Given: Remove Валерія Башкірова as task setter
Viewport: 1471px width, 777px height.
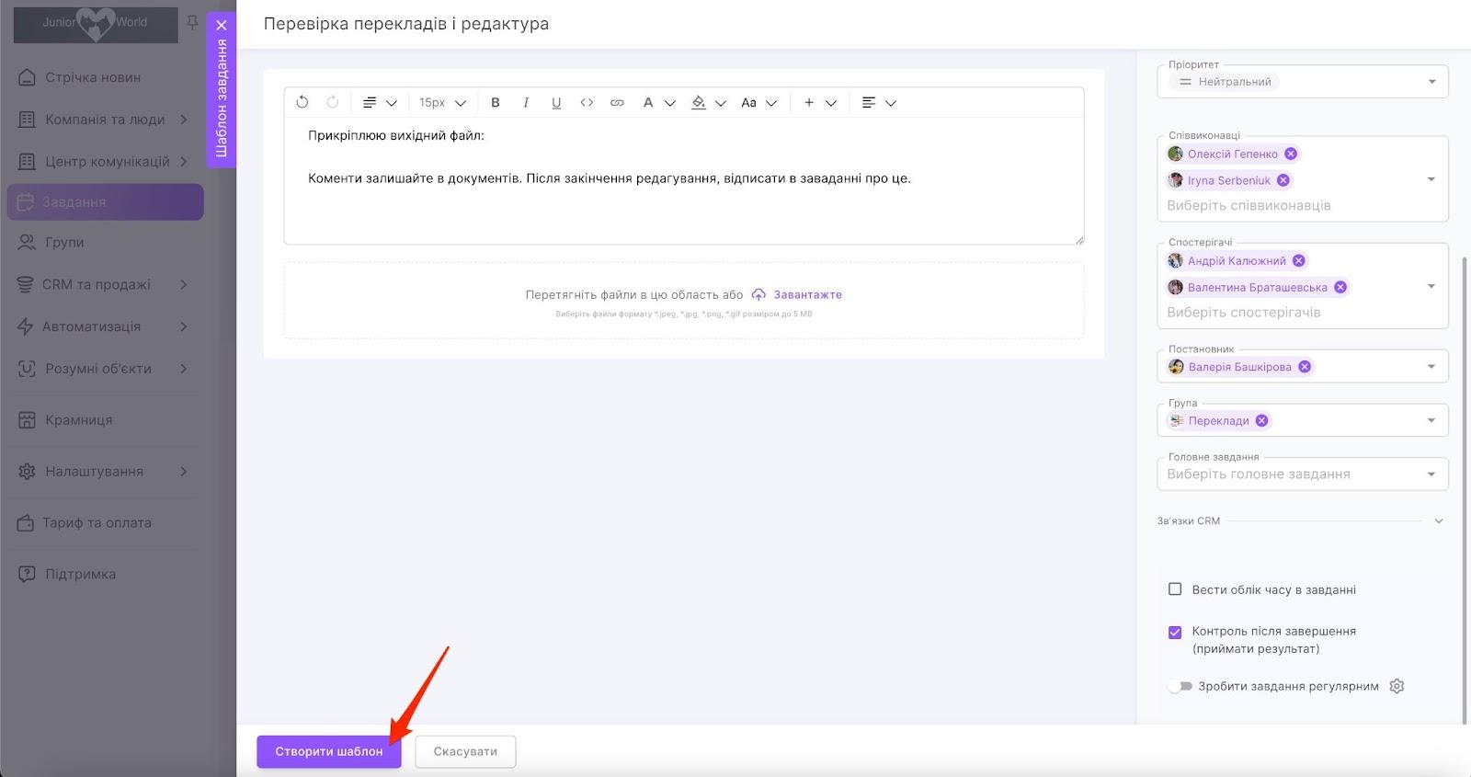Looking at the screenshot, I should (1305, 367).
